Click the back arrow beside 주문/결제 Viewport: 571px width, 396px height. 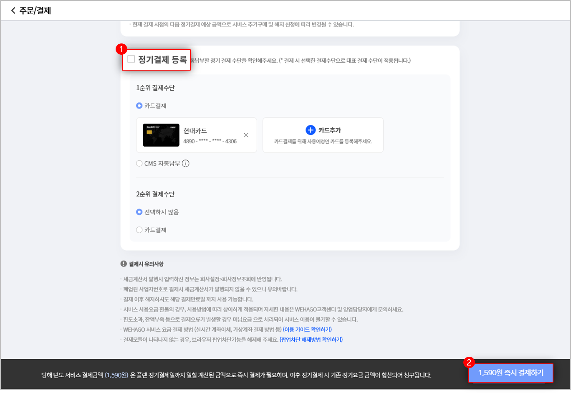(13, 10)
